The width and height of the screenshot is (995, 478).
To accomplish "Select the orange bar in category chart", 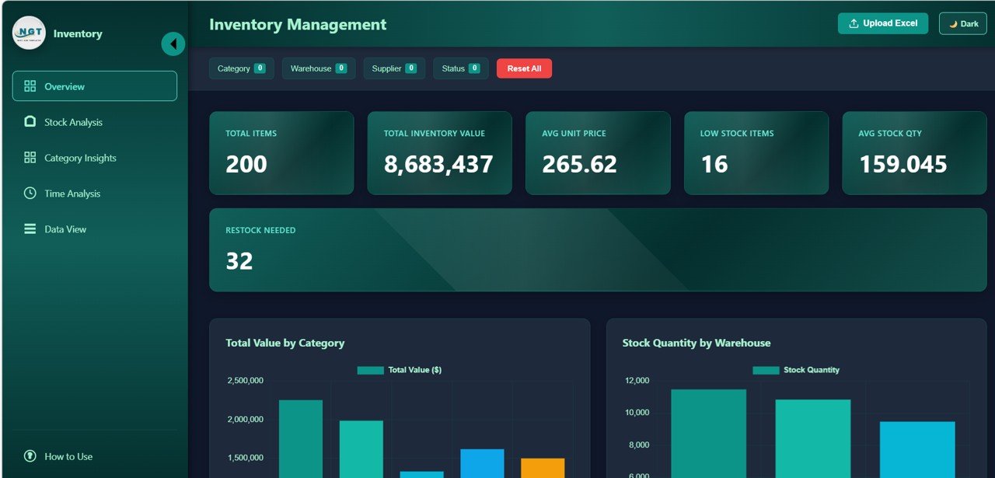I will pos(542,467).
